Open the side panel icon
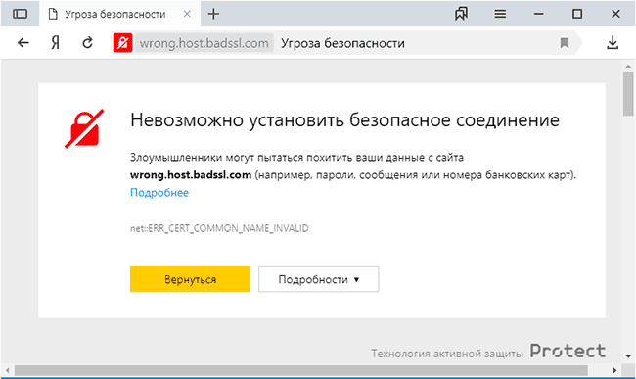Viewport: 636px width, 379px height. point(20,14)
